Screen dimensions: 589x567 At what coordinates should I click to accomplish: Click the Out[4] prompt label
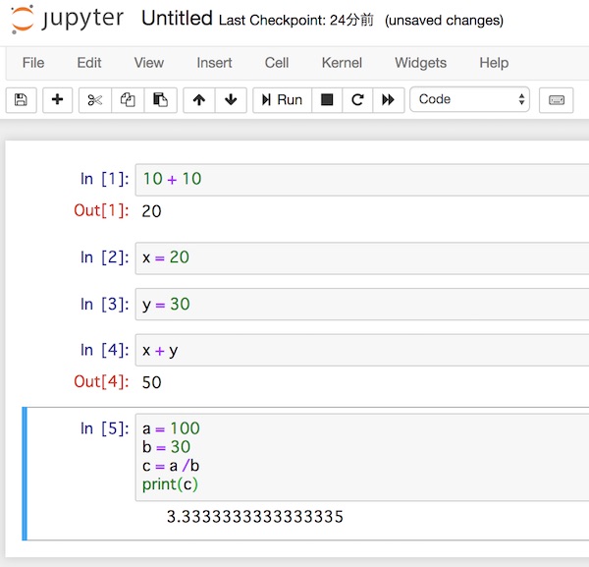(101, 381)
